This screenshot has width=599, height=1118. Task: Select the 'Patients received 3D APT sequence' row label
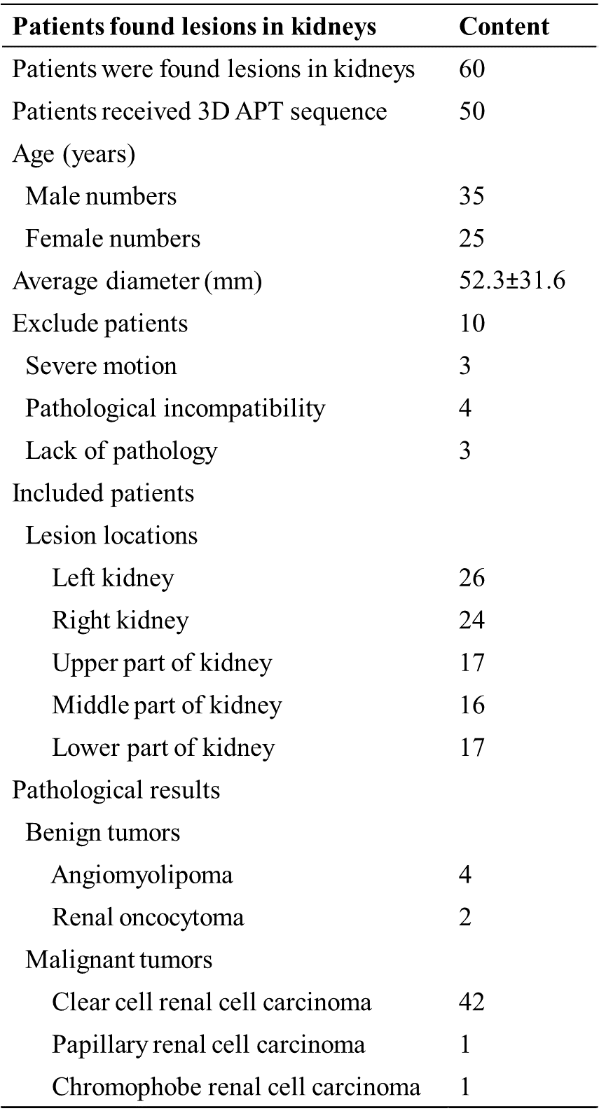pyautogui.click(x=199, y=111)
